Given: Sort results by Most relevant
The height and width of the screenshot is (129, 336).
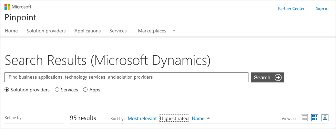Looking at the screenshot, I should [142, 118].
